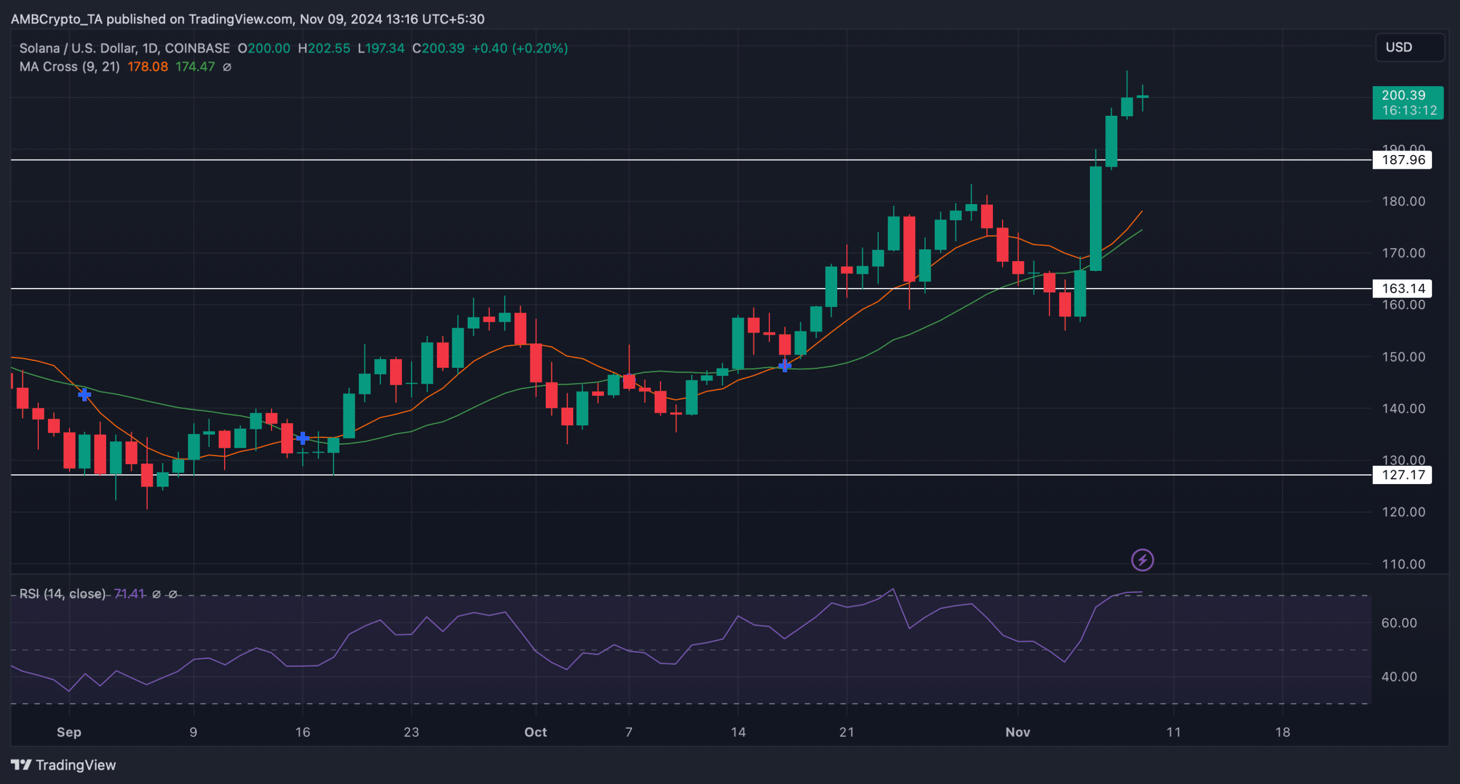This screenshot has width=1460, height=784.
Task: Click the 21 date label on time axis
Action: [x=847, y=732]
